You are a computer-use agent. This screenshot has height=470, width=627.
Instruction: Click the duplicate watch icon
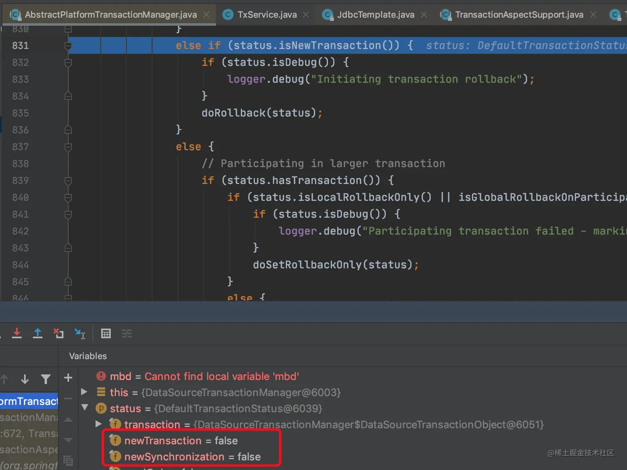coord(68,460)
